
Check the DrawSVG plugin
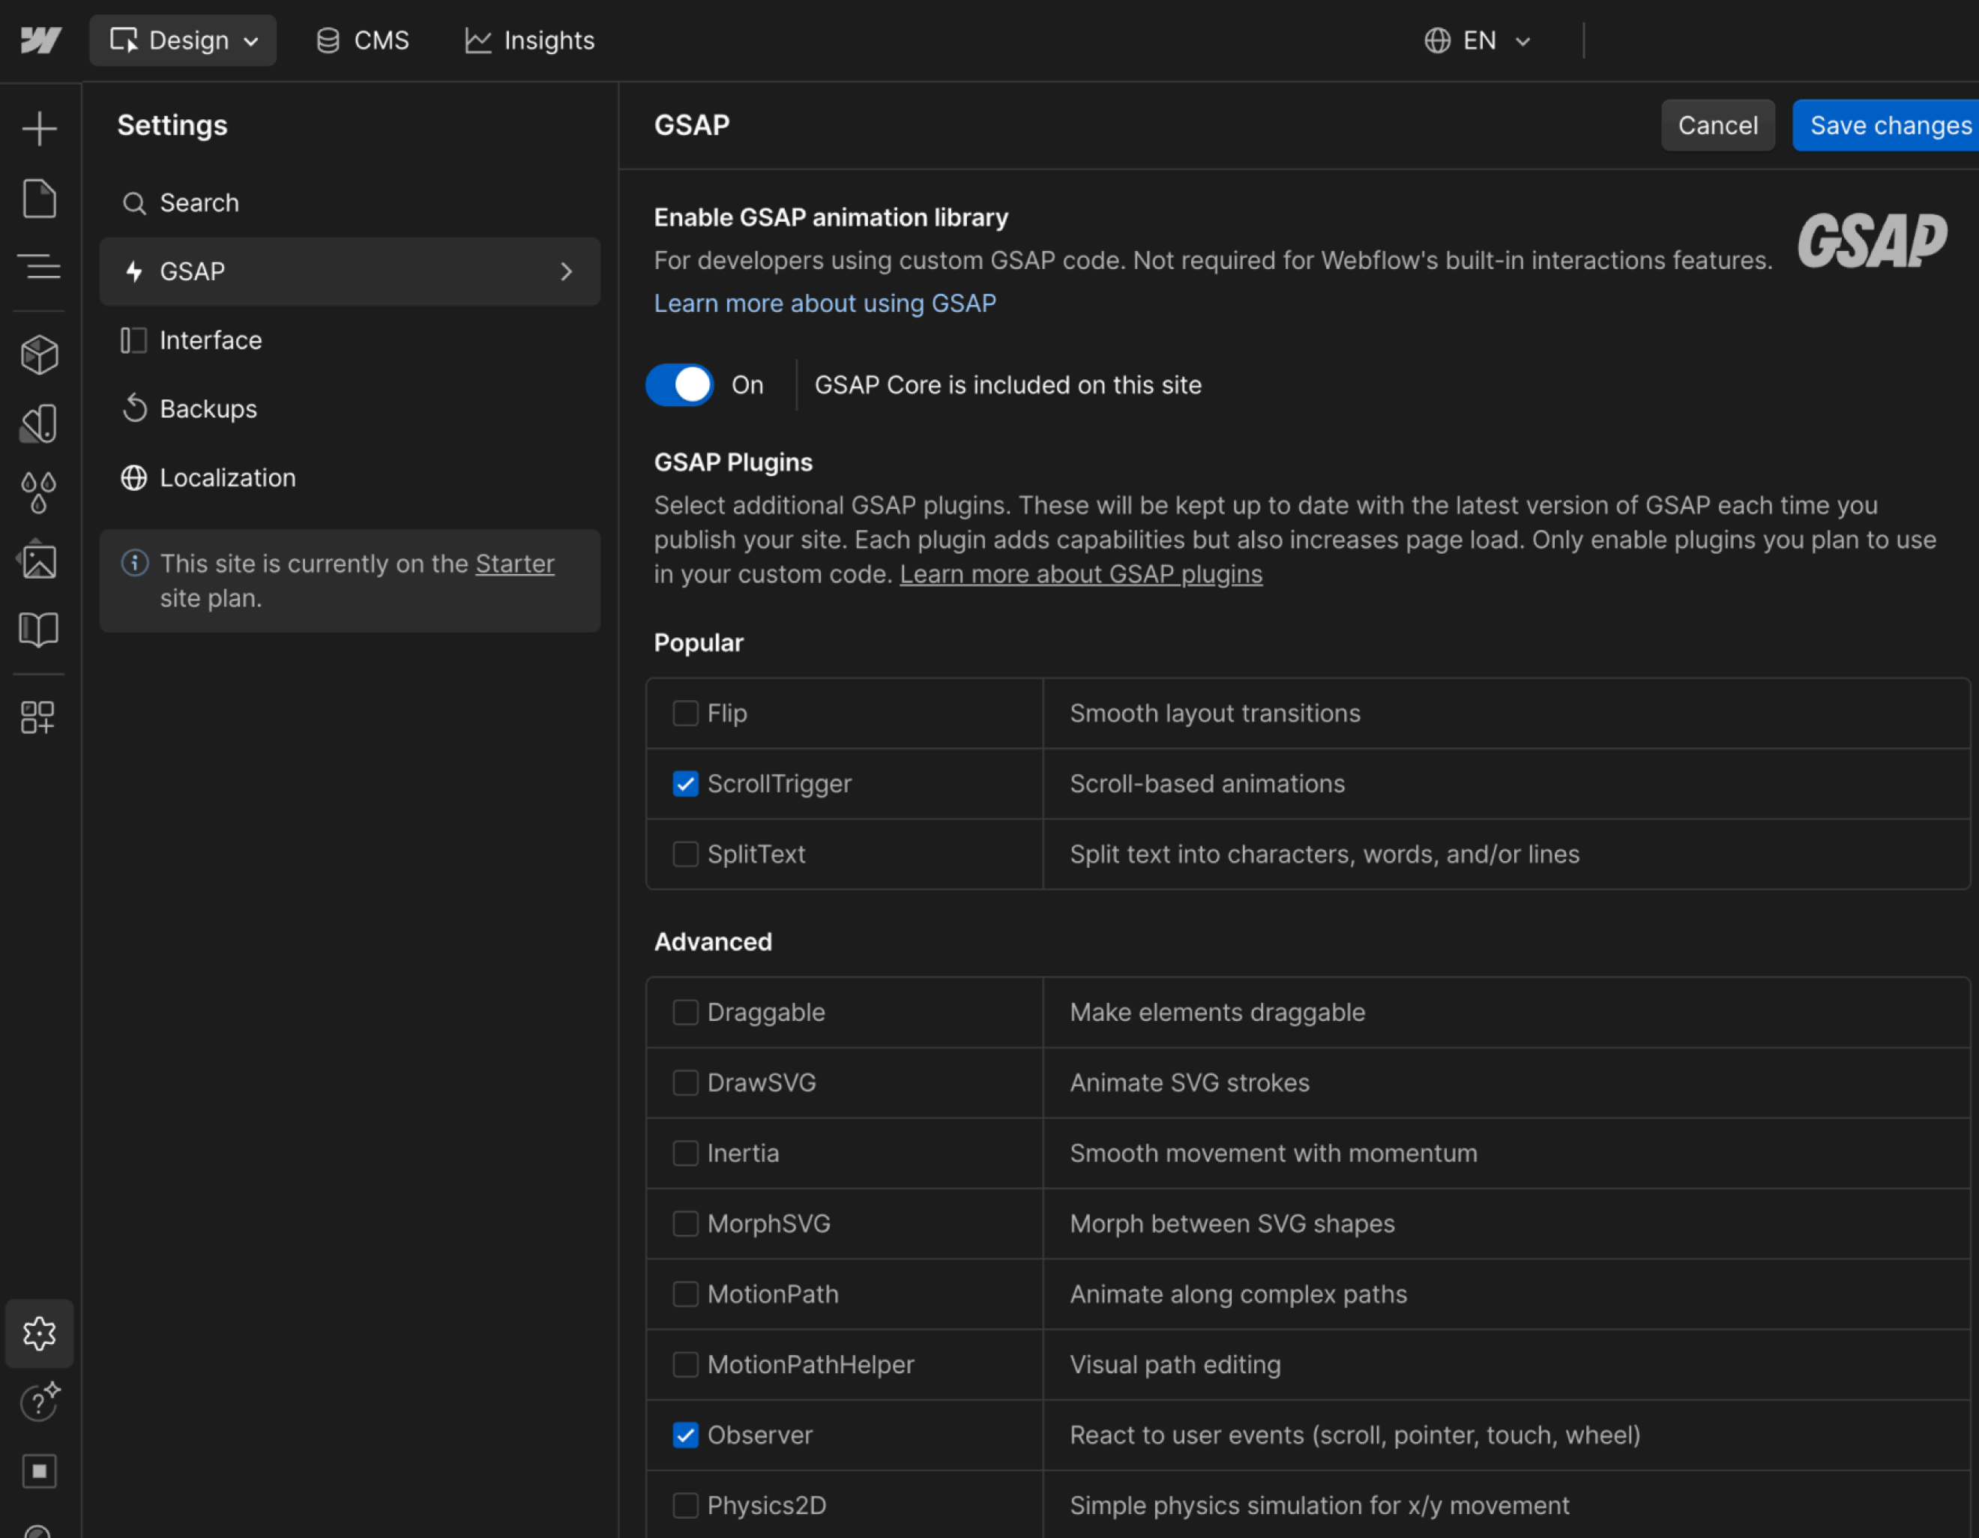686,1082
